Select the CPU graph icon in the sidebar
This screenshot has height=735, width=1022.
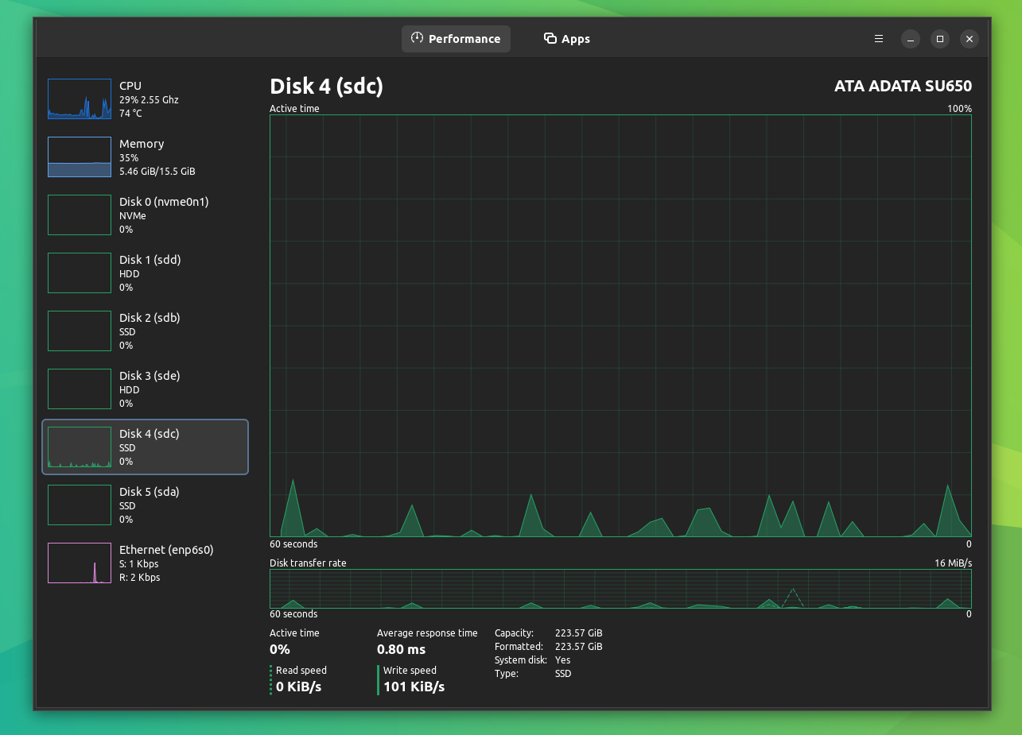[79, 99]
